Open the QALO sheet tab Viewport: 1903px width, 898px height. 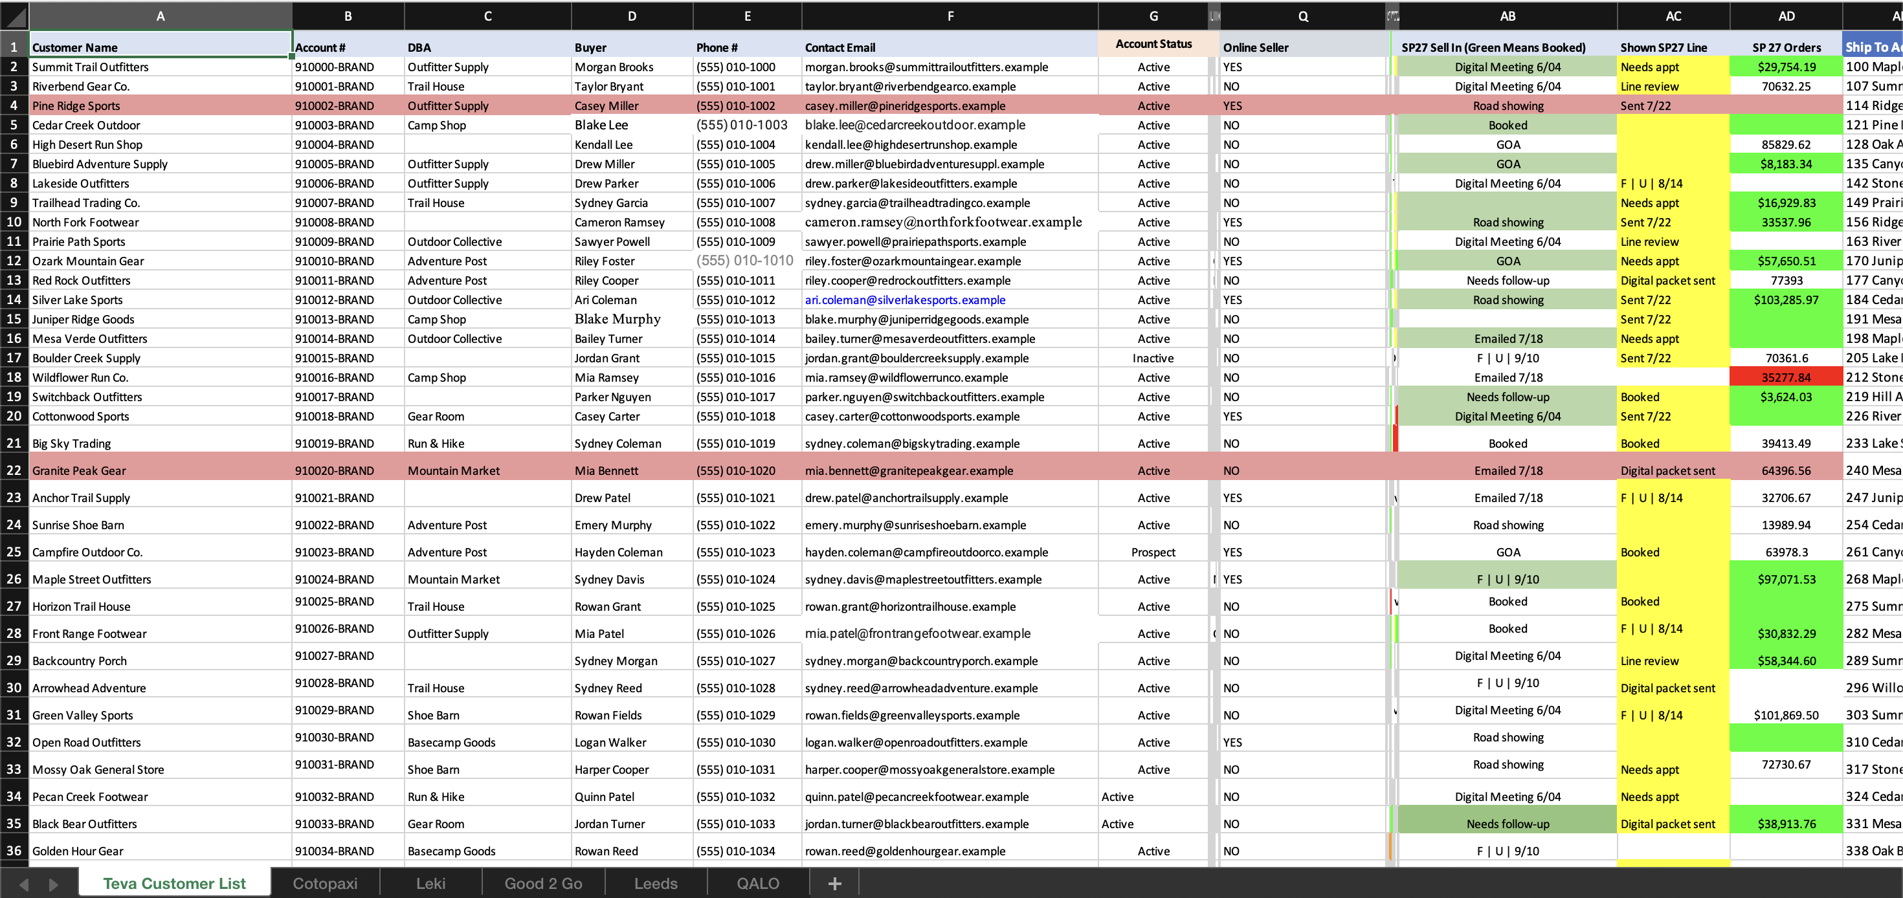pos(758,883)
